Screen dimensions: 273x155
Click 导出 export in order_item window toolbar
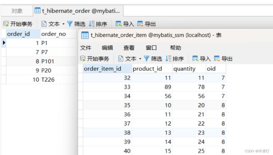[223, 59]
